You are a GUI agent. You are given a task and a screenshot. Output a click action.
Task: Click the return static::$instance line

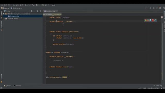[x=64, y=44]
